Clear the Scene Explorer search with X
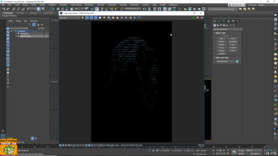 [x=30, y=25]
